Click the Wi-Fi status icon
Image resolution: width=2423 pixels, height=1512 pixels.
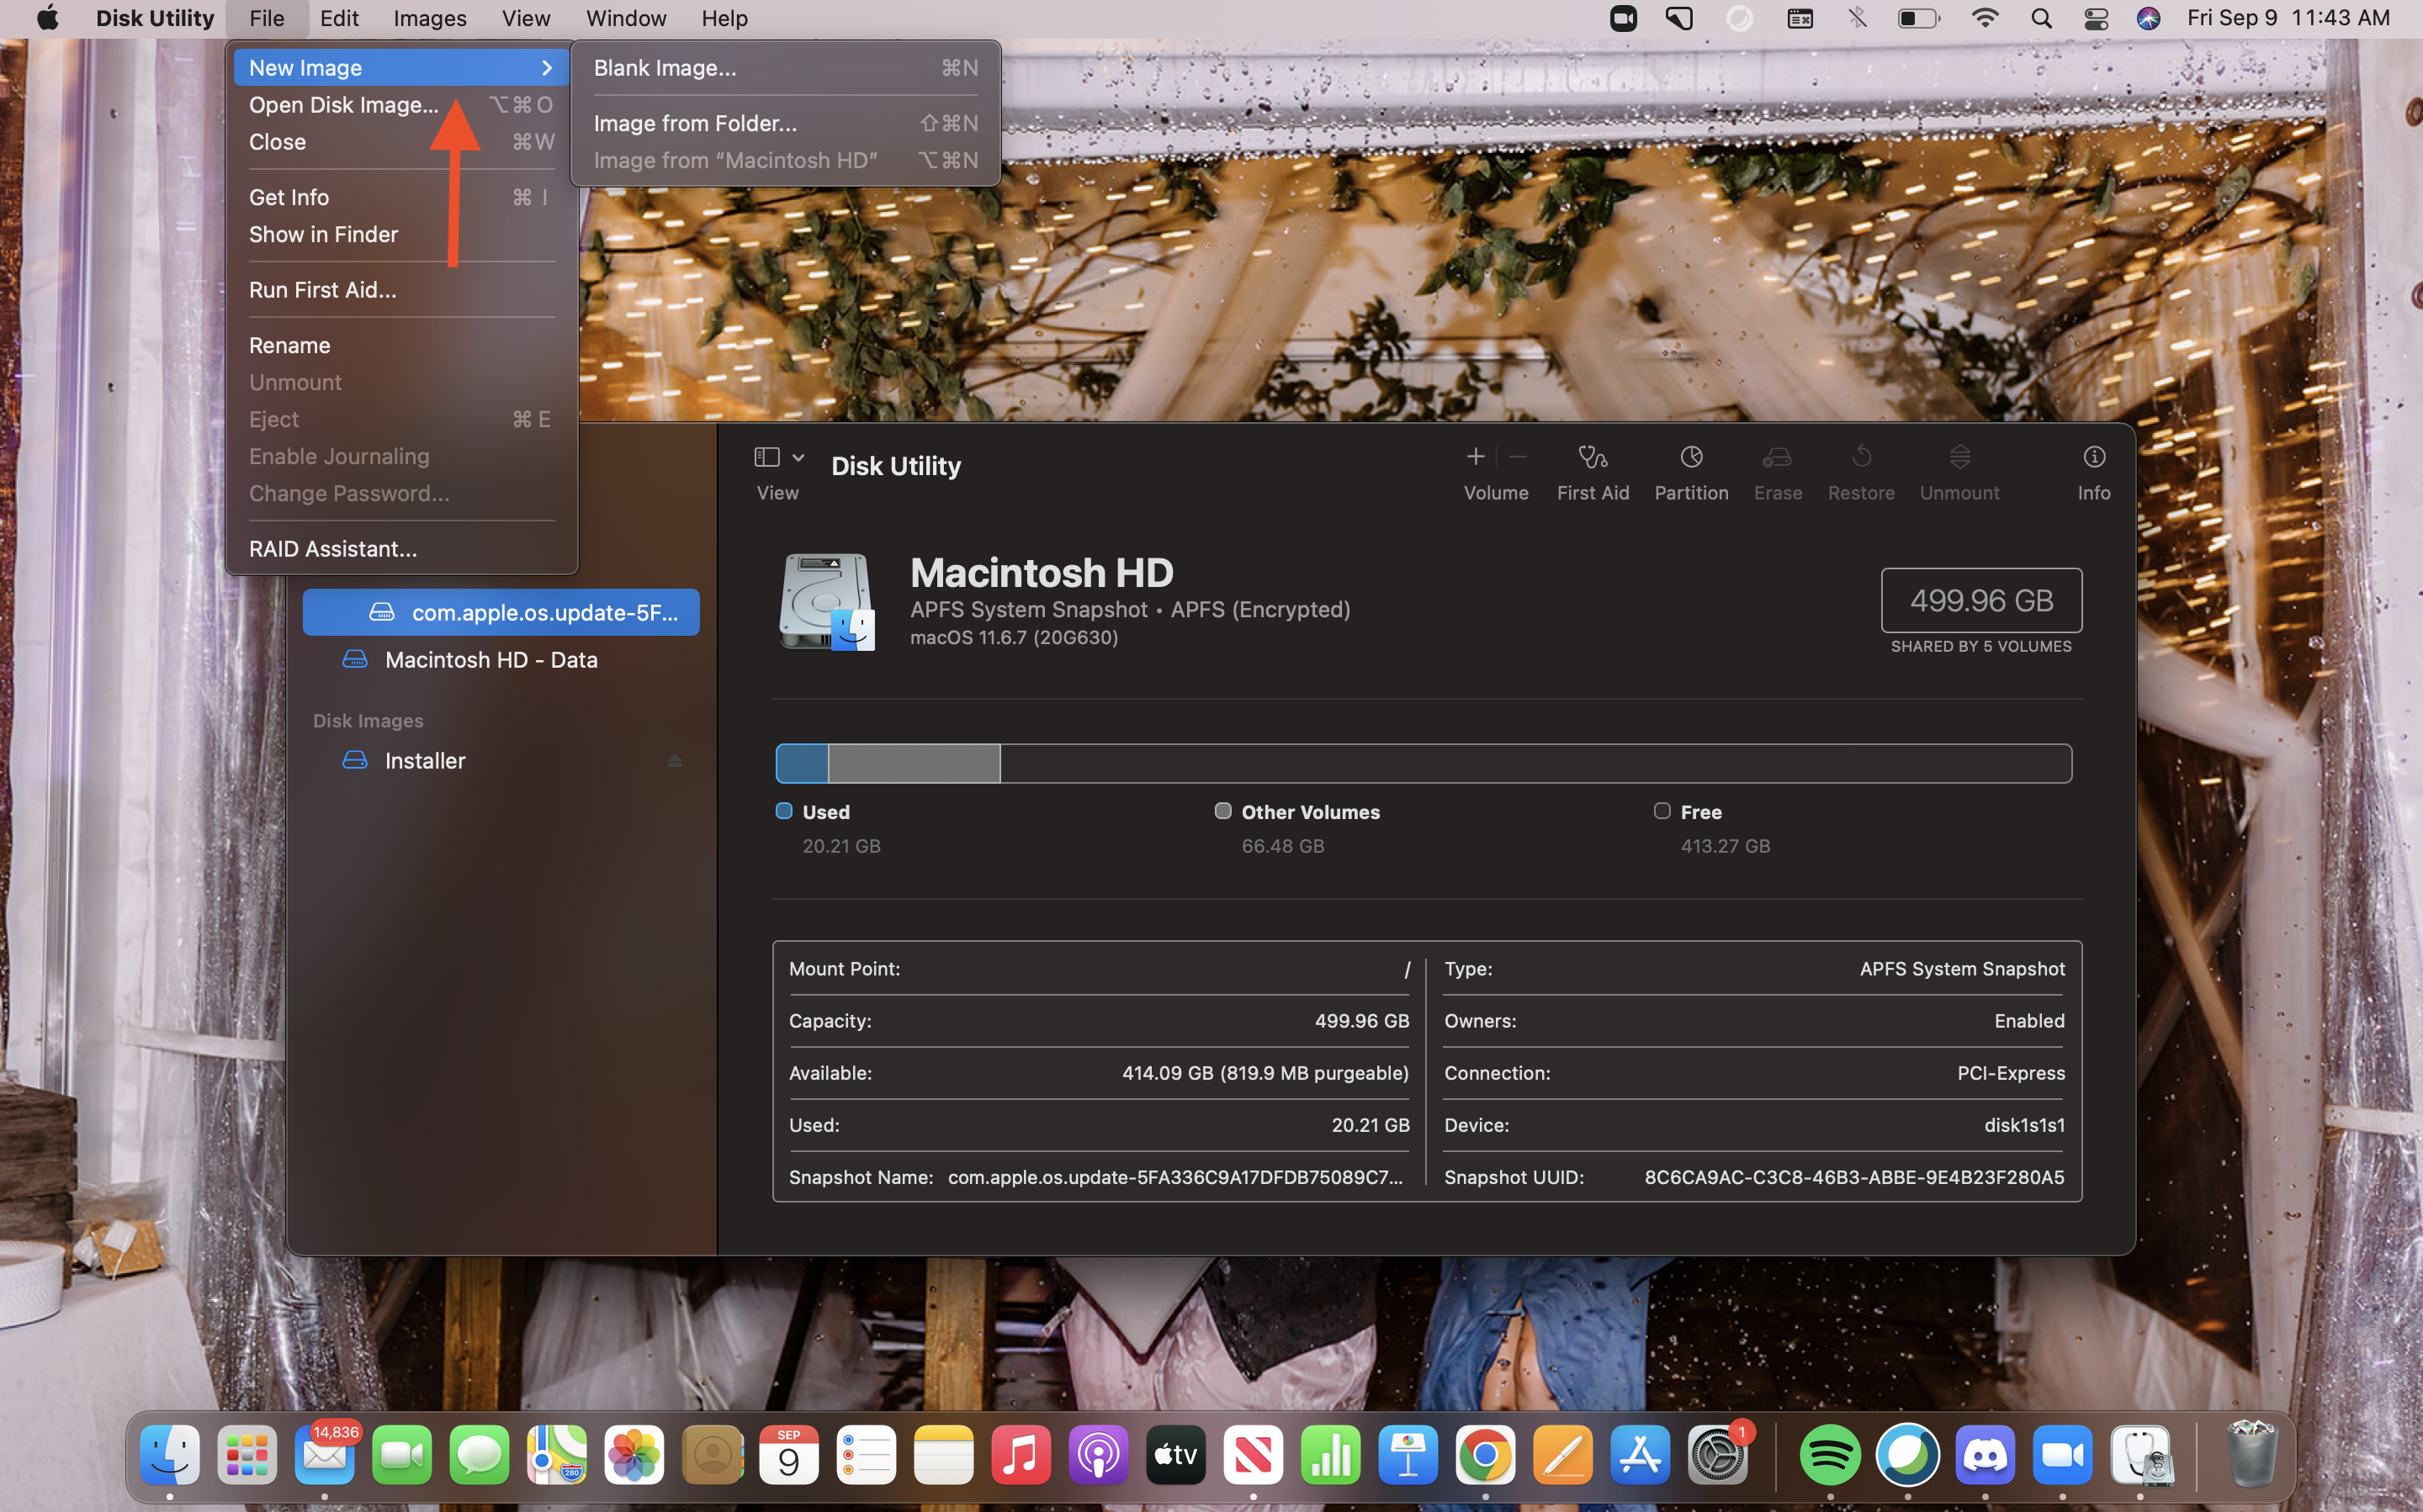1985,18
